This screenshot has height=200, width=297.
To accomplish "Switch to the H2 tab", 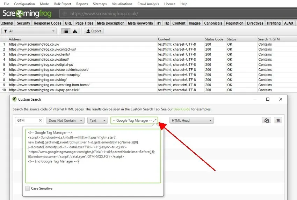I will 167,23.
